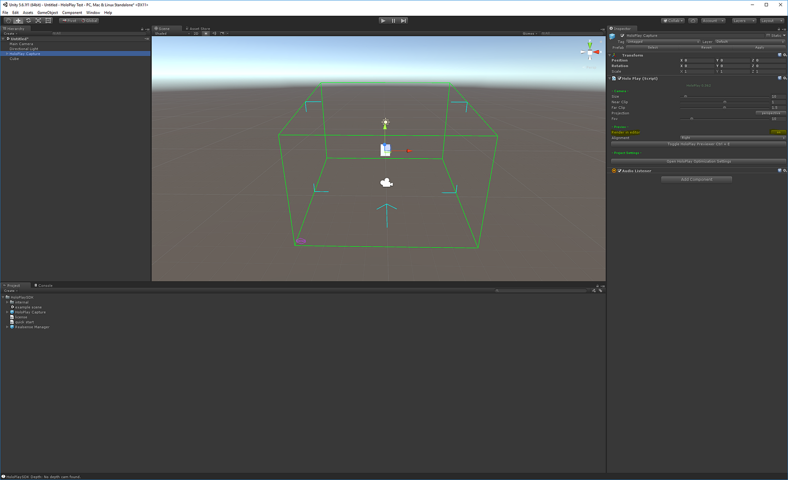
Task: Open the GameObject menu
Action: (47, 13)
